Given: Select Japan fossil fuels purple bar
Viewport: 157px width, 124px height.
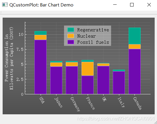Looking at the screenshot, I should point(56,80).
